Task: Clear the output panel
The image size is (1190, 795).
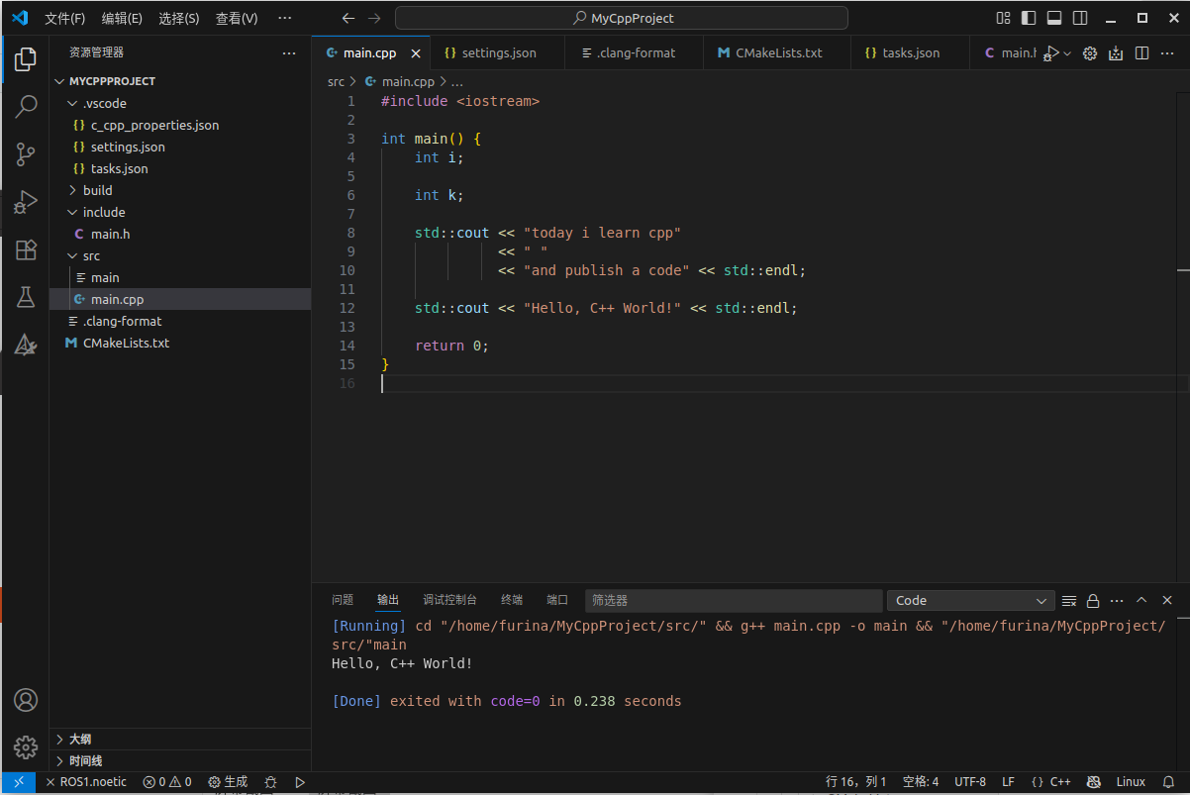Action: [x=1069, y=601]
